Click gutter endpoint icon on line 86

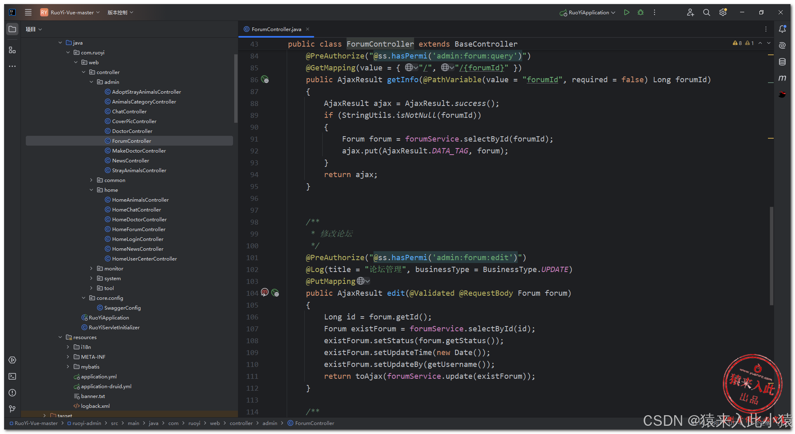(x=265, y=80)
